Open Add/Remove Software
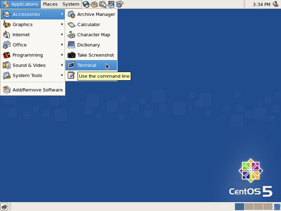Viewport: 281px width, 211px height. pos(33,90)
